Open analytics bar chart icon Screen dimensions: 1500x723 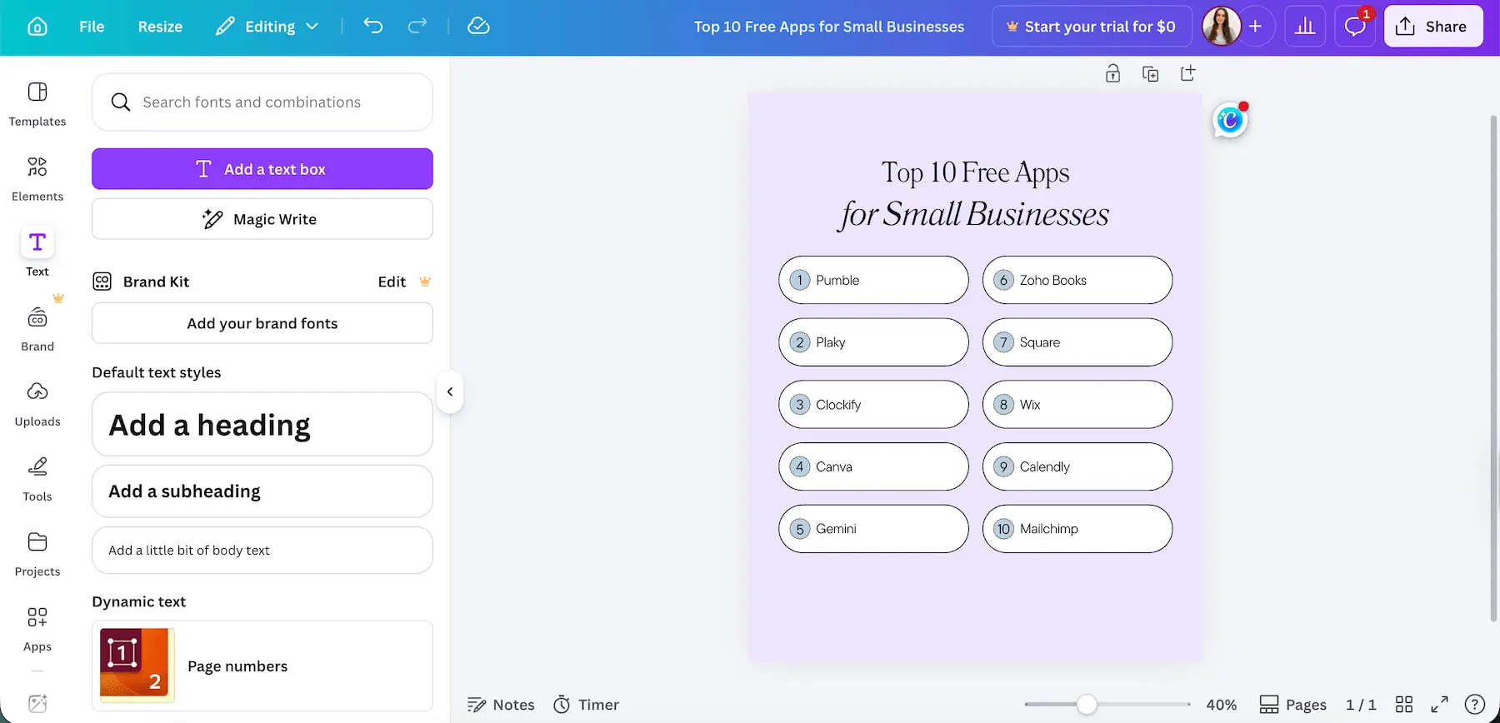coord(1305,27)
